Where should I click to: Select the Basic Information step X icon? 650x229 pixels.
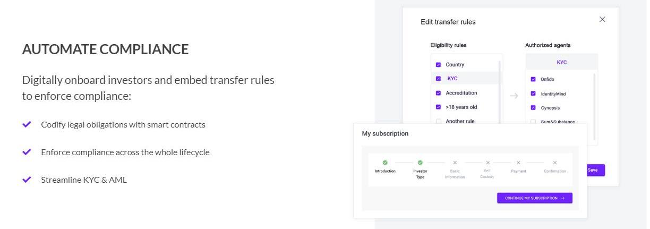point(455,163)
